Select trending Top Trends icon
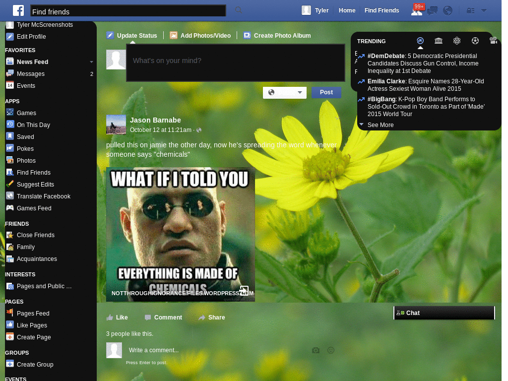 tap(420, 41)
